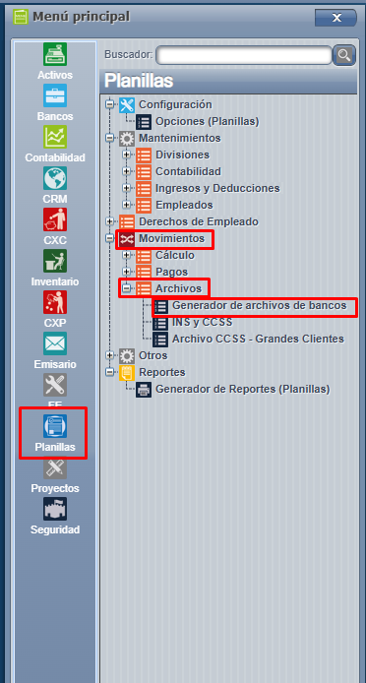Open Generador de archivos de bancos
The image size is (366, 683).
[x=260, y=305]
